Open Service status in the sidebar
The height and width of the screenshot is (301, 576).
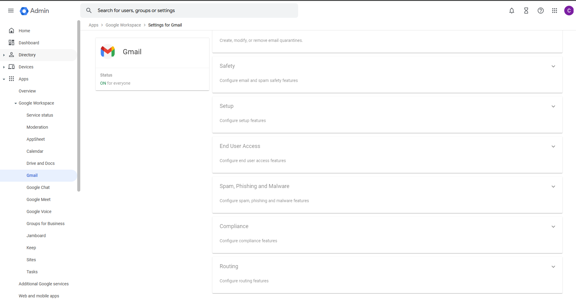pyautogui.click(x=40, y=115)
